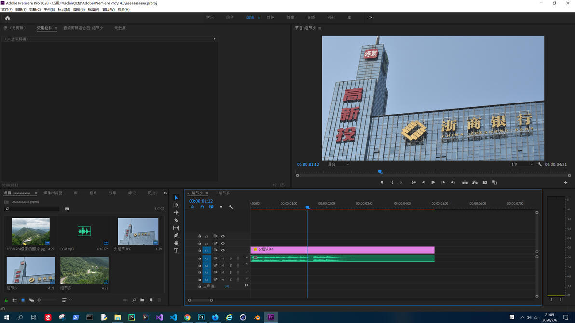Create new bin in project panel
The image size is (575, 323).
tap(142, 300)
